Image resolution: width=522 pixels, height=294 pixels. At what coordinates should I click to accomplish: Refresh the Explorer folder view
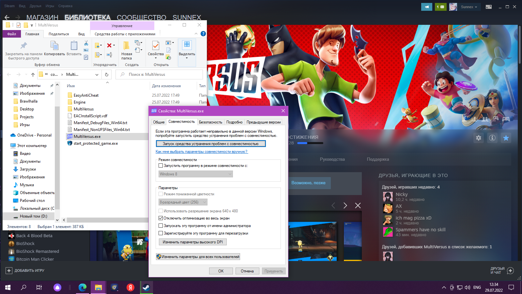coord(107,74)
